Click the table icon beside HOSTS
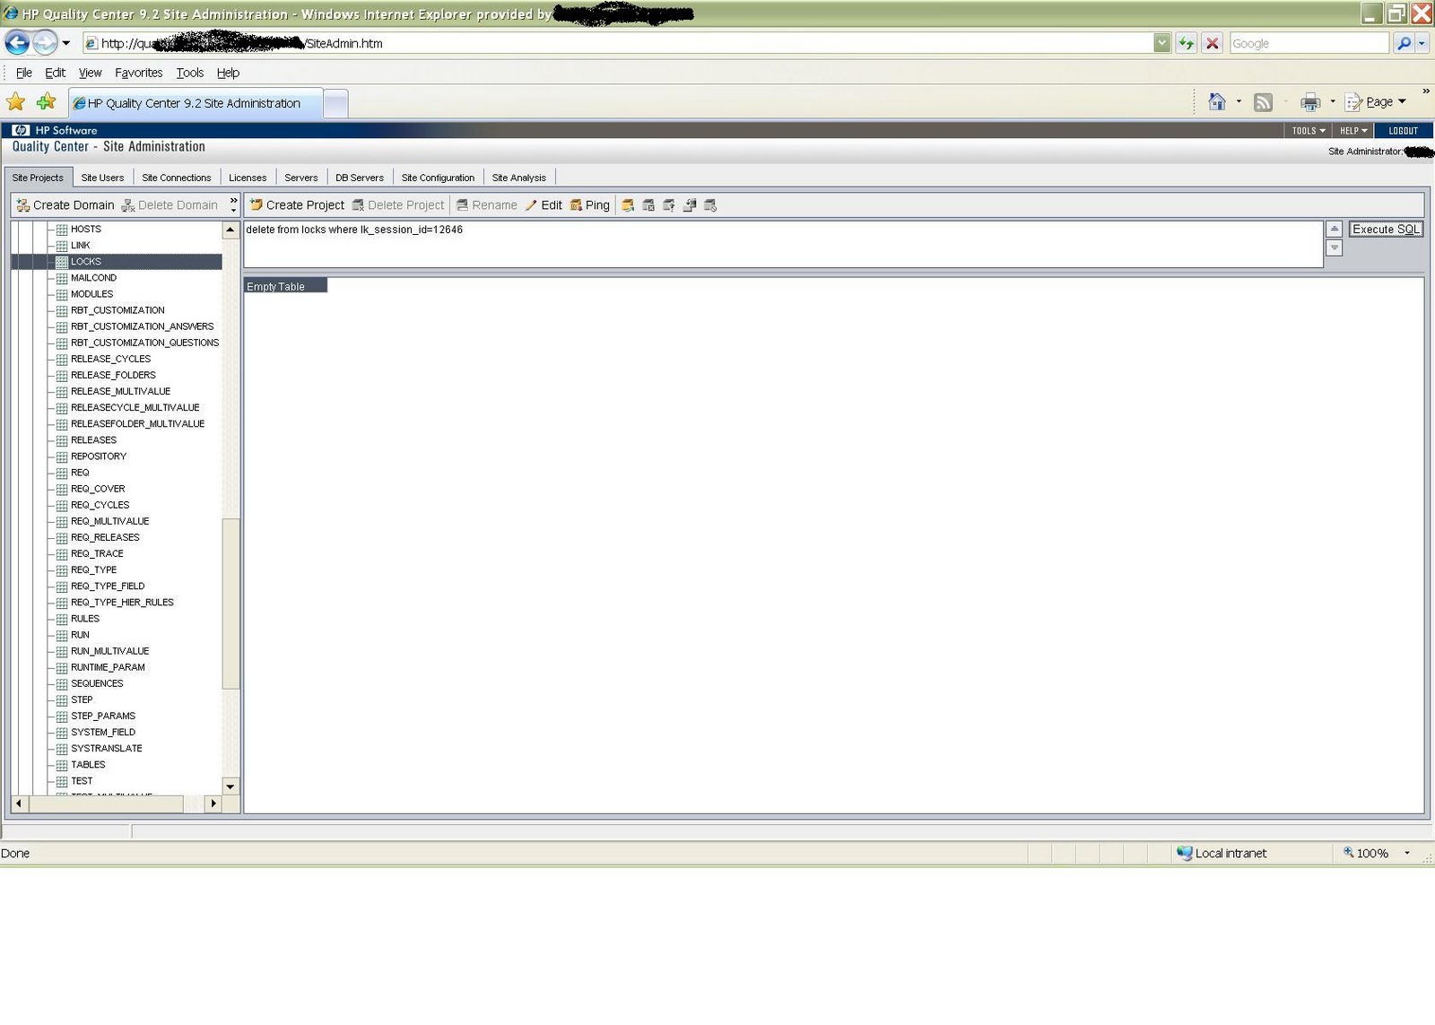The image size is (1435, 1025). pos(62,230)
